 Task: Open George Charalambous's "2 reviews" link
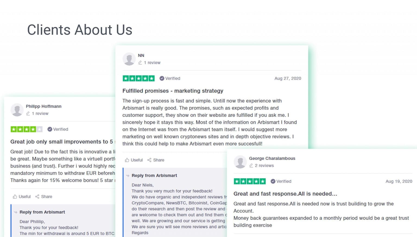tap(264, 166)
